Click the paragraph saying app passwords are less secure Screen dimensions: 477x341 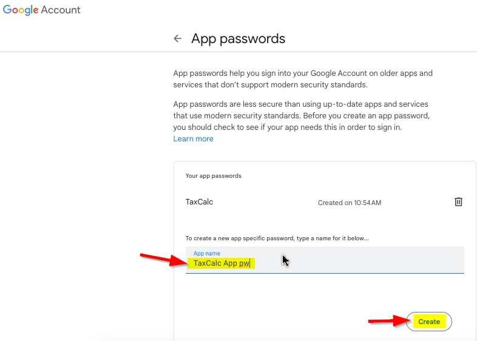pos(301,116)
